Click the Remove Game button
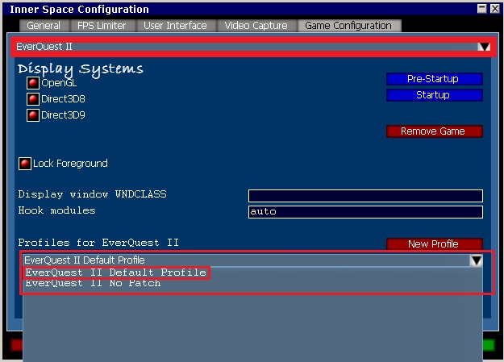The height and width of the screenshot is (362, 504). [435, 131]
